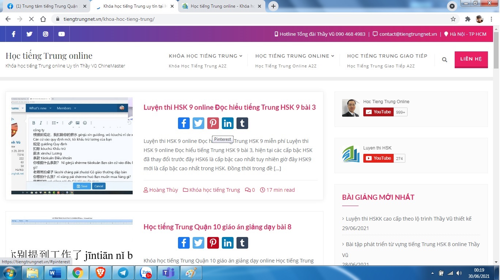Go back to the previous page
Viewport: 500px width, 280px height.
pyautogui.click(x=8, y=19)
